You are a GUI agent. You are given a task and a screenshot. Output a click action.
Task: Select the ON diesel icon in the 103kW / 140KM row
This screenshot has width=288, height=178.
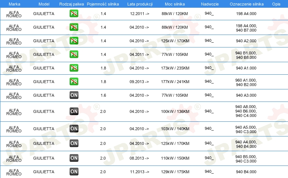click(x=74, y=128)
